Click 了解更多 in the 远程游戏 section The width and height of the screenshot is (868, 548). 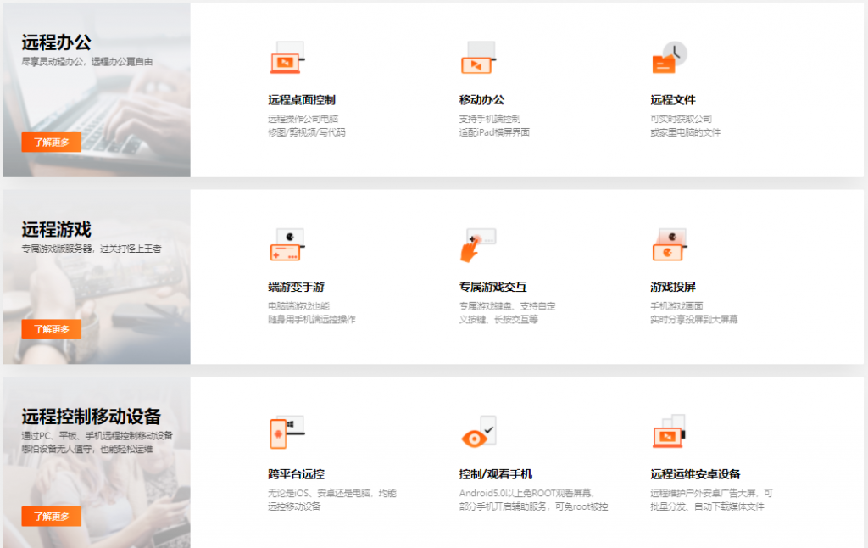[x=50, y=329]
